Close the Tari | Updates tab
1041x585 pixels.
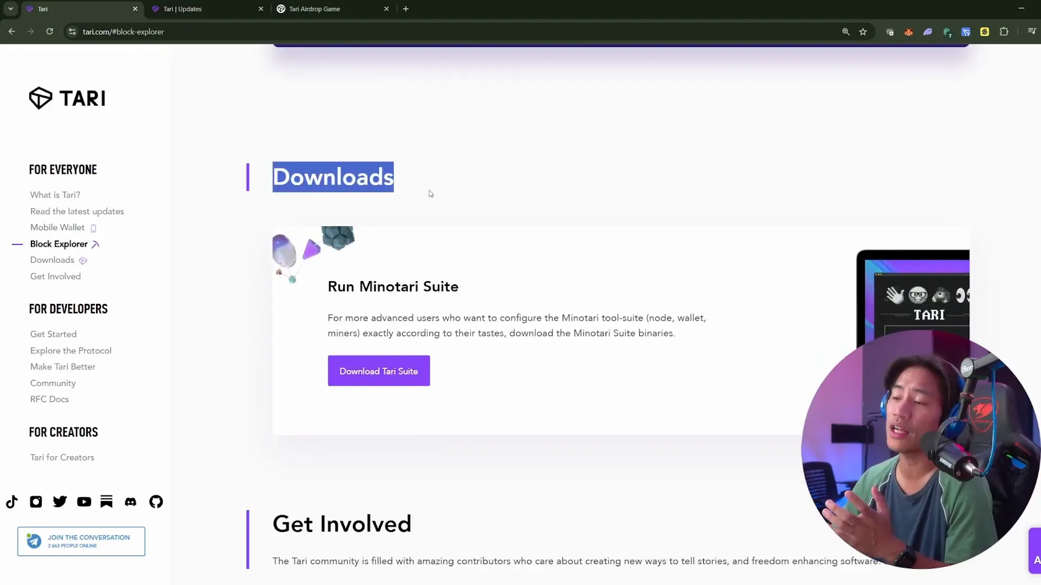(261, 9)
